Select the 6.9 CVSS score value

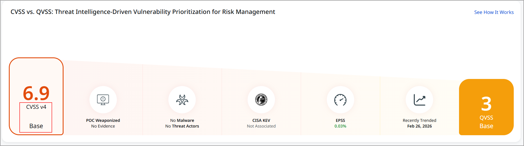(x=36, y=93)
